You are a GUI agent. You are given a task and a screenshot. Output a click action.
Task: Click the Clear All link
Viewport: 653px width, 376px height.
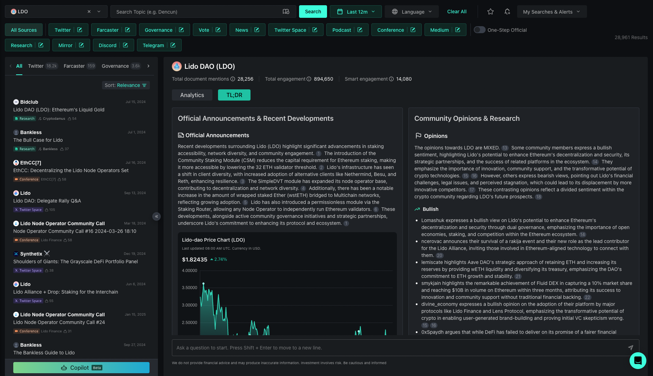point(456,12)
